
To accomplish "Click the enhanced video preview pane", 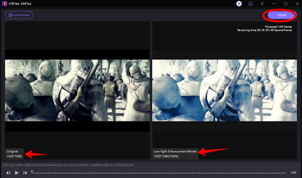I will (225, 90).
